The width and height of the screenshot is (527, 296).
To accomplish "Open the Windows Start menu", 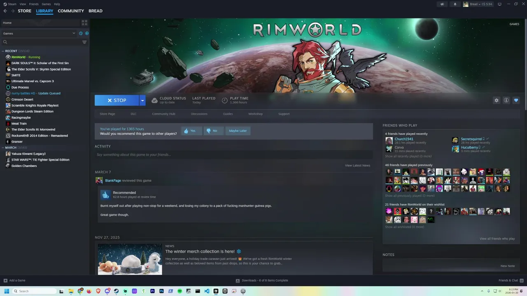I will [x=7, y=291].
